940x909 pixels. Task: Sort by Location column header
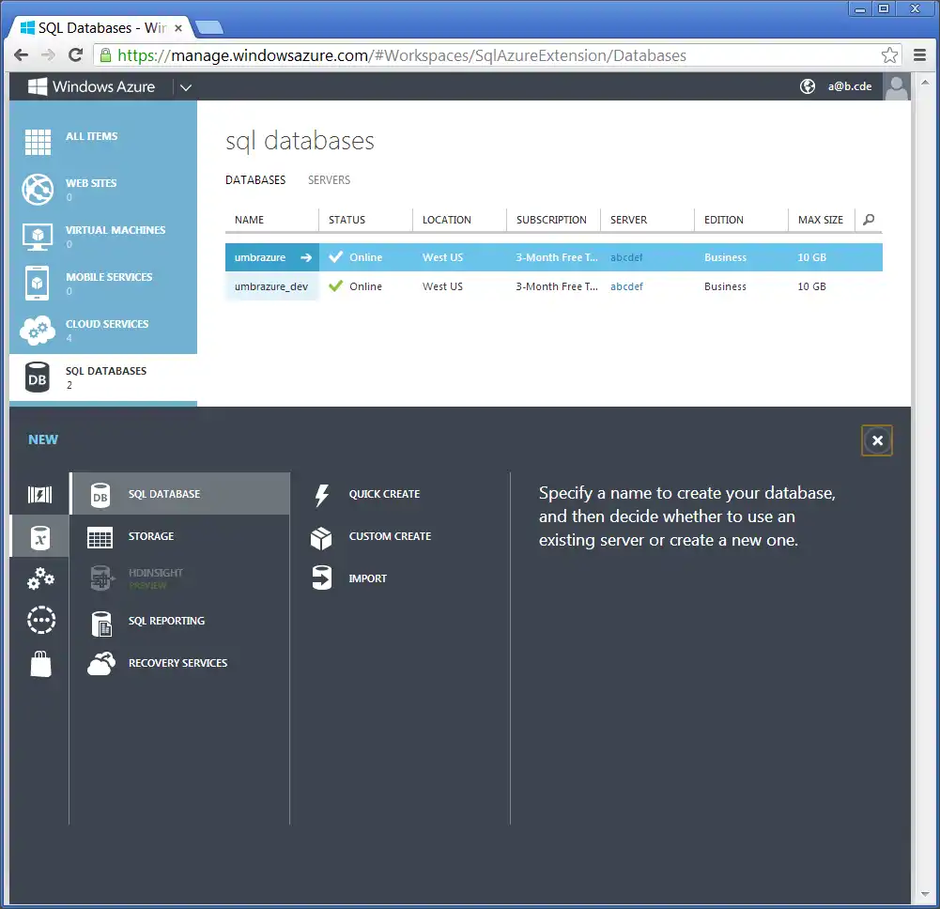(447, 220)
